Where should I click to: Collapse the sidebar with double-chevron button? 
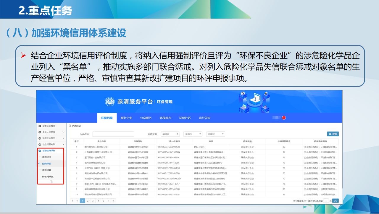tap(51, 182)
